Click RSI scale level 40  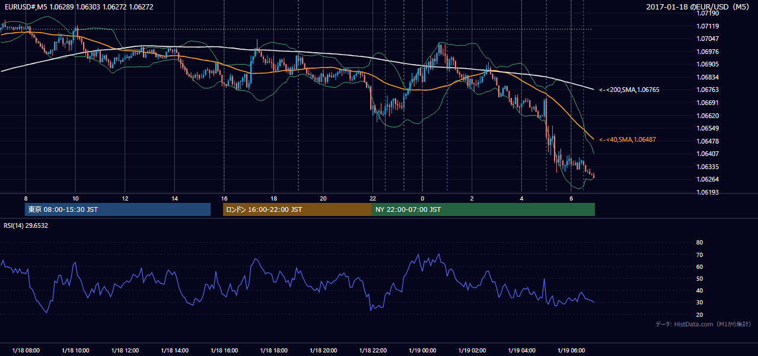(x=699, y=290)
